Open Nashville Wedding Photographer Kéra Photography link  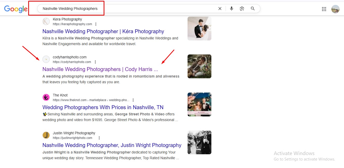[103, 31]
